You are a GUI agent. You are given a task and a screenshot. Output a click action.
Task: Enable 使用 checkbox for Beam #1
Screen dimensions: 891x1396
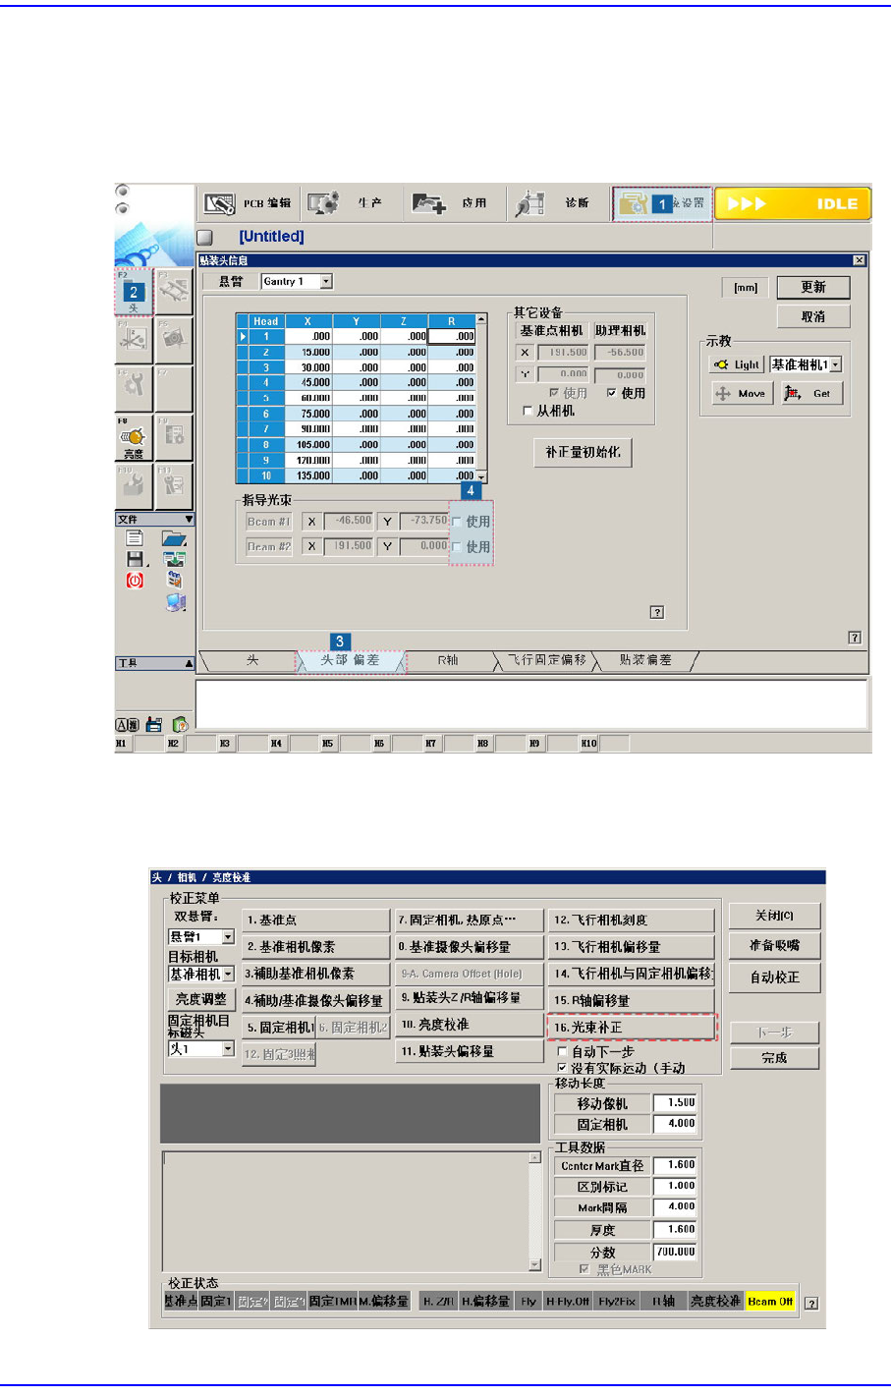(457, 522)
